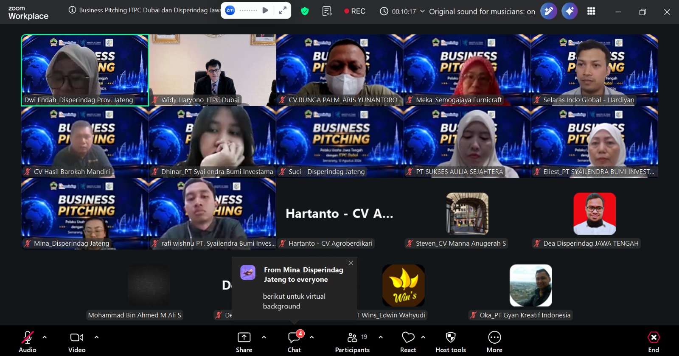Click the End meeting button

654,342
